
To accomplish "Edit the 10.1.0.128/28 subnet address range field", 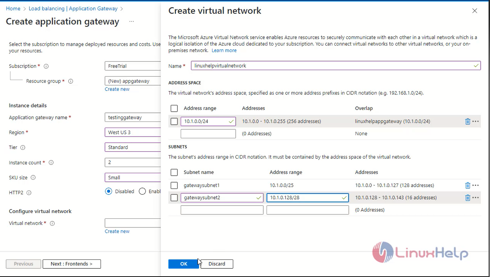I will [x=308, y=198].
